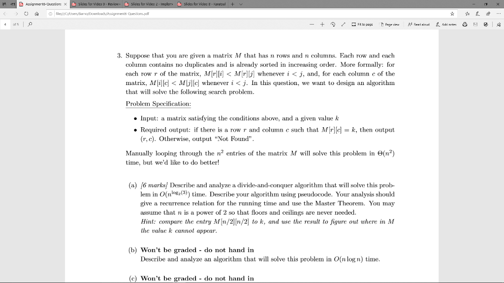
Task: Open the tab list chevron
Action: tap(240, 4)
